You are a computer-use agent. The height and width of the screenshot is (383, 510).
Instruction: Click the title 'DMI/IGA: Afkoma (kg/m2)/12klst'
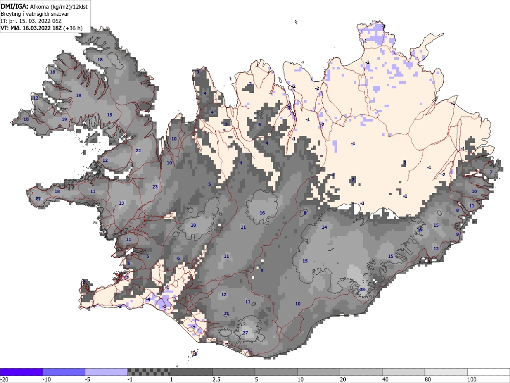[x=44, y=6]
